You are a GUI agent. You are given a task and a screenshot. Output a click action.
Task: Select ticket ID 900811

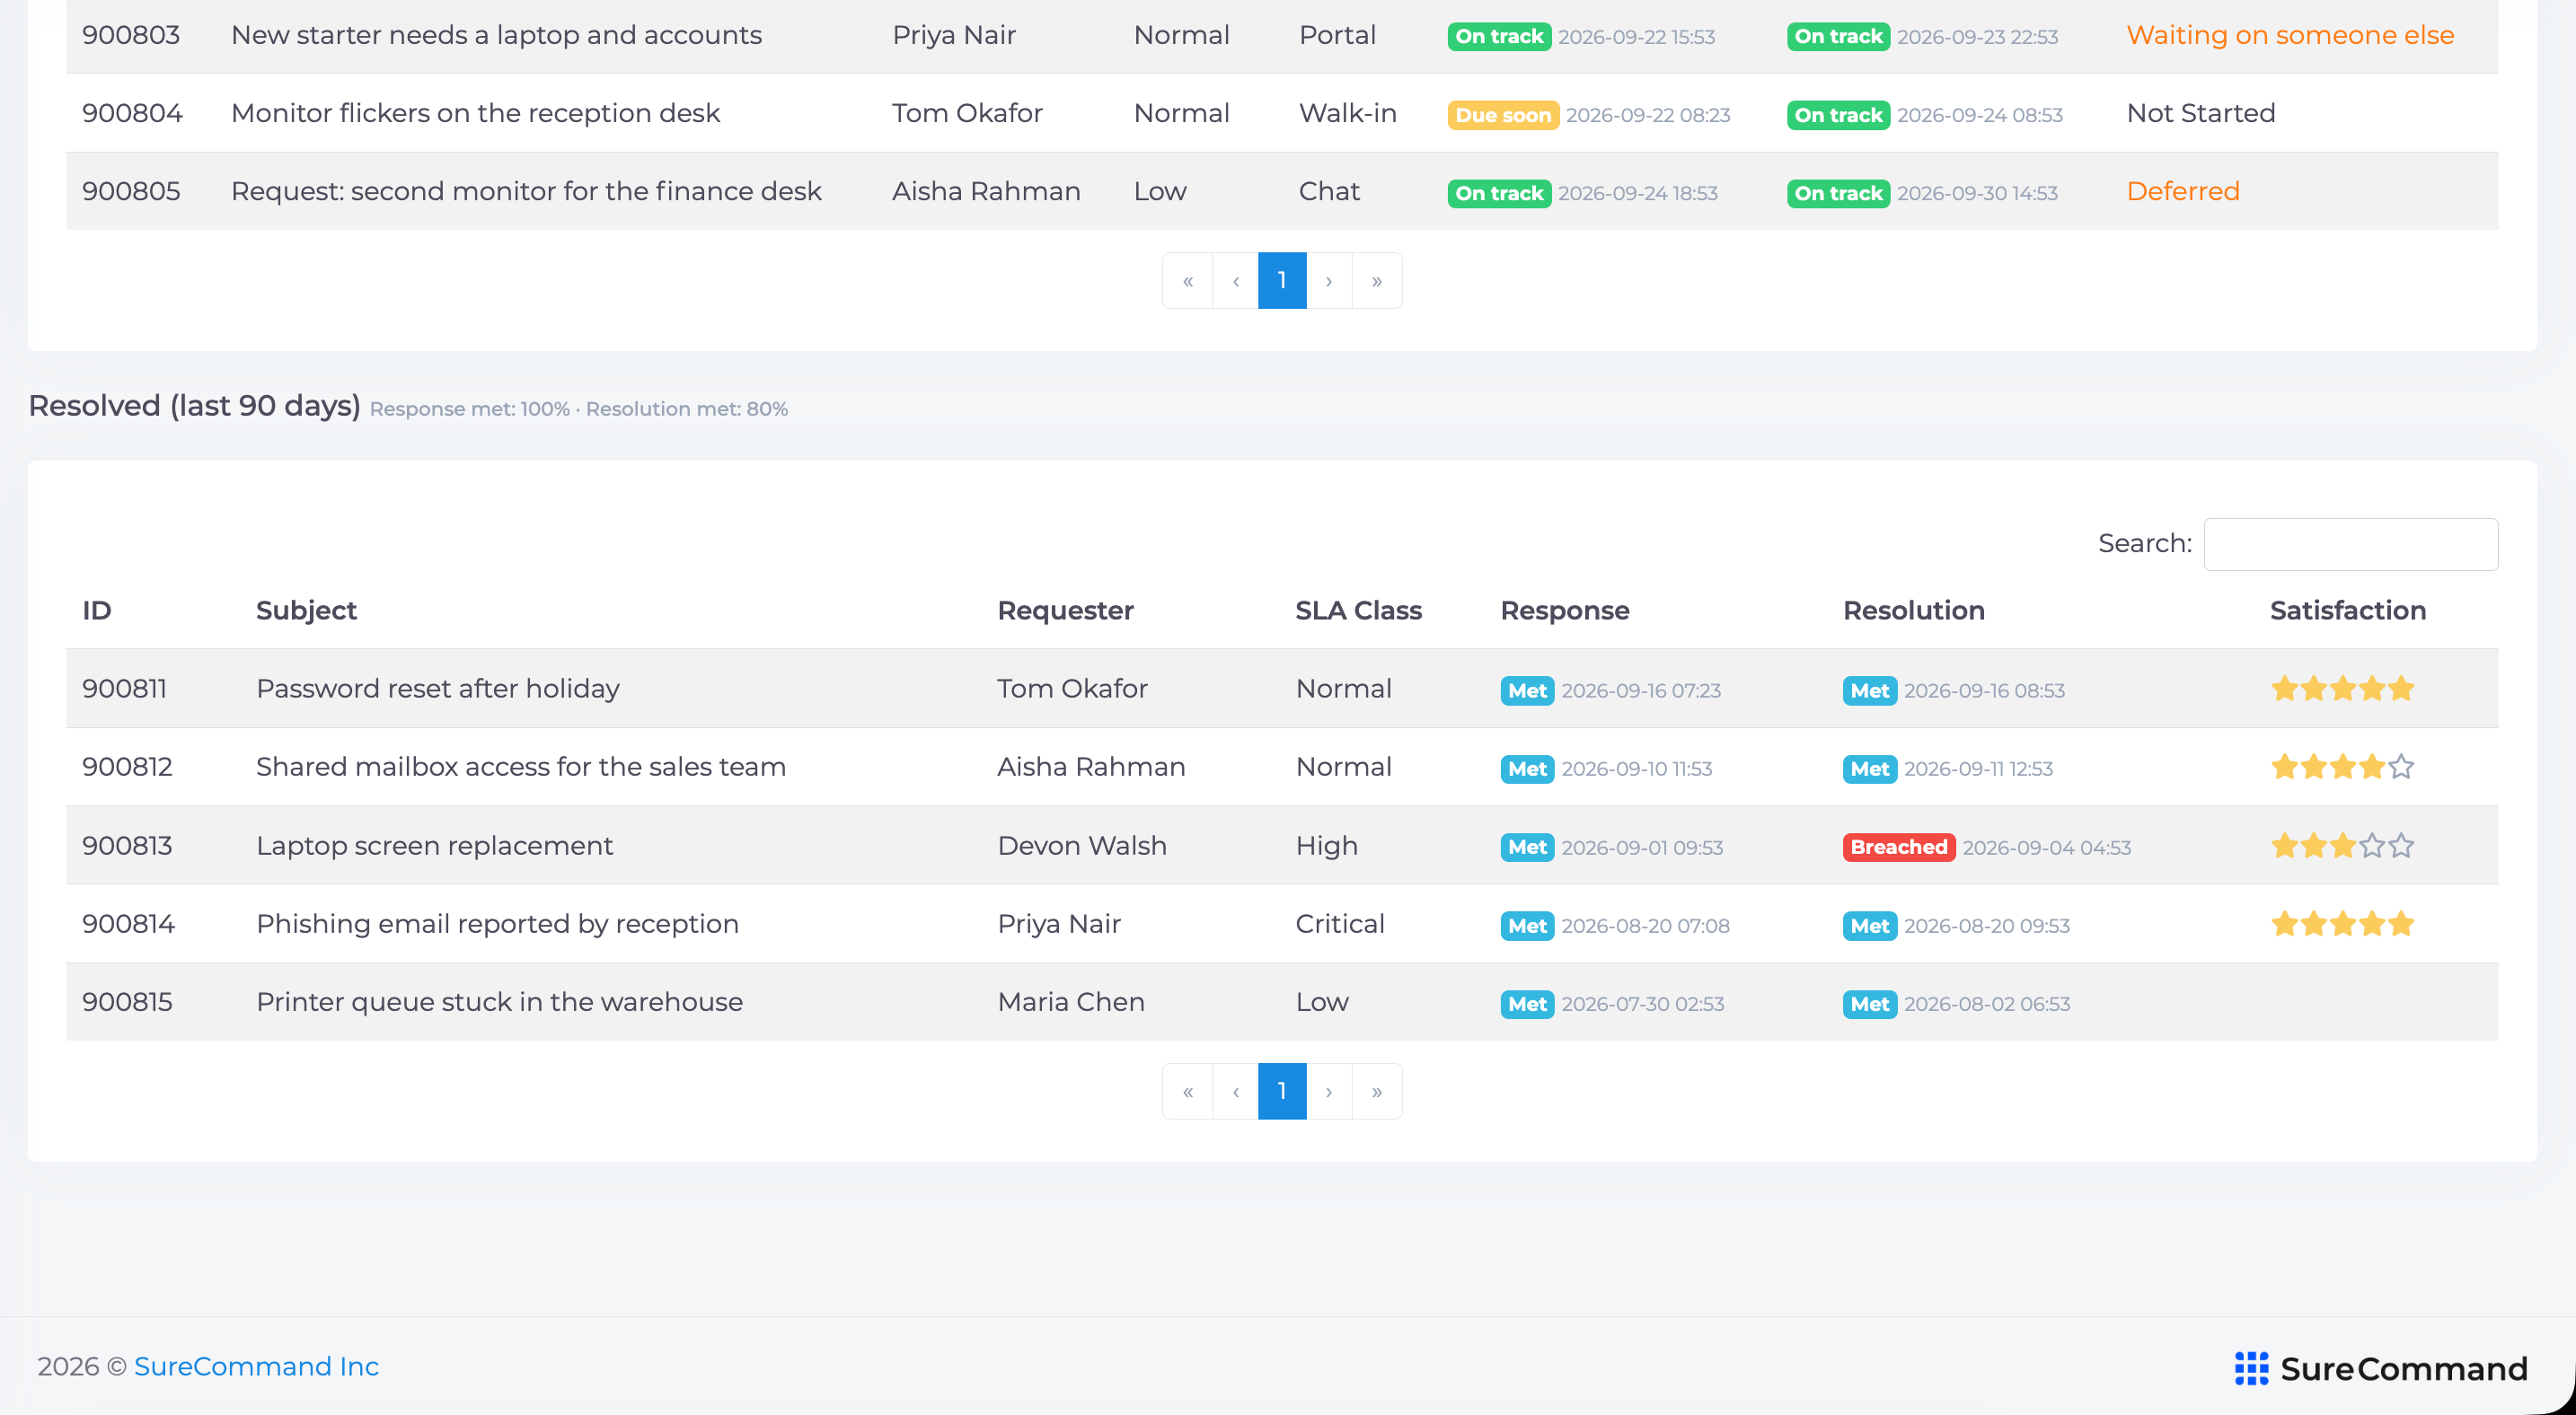coord(125,689)
